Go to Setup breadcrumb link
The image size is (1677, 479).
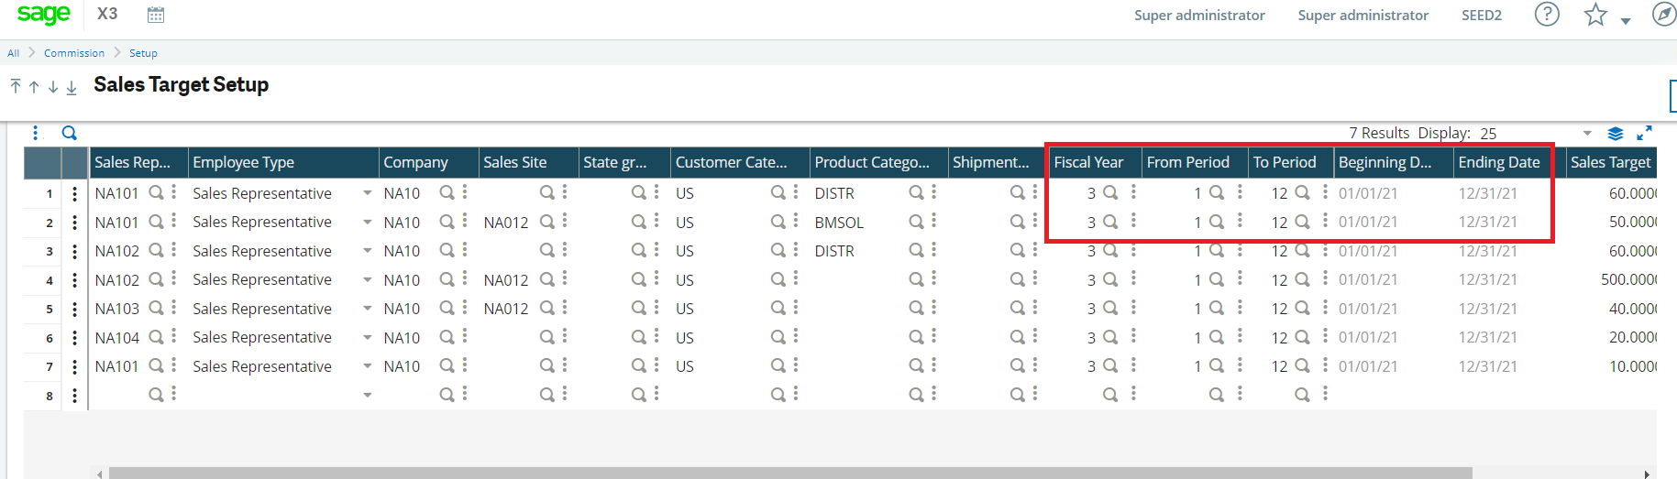[143, 53]
